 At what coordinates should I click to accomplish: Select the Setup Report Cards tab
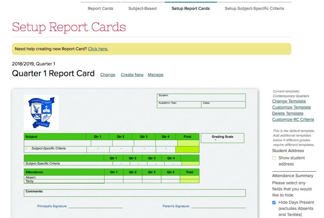click(x=191, y=8)
